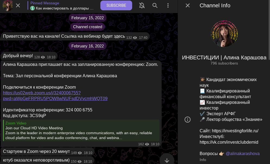Click channel title 'ИНВЕСТИЦИИ | Алина Карашова'
The height and width of the screenshot is (164, 270).
(224, 57)
